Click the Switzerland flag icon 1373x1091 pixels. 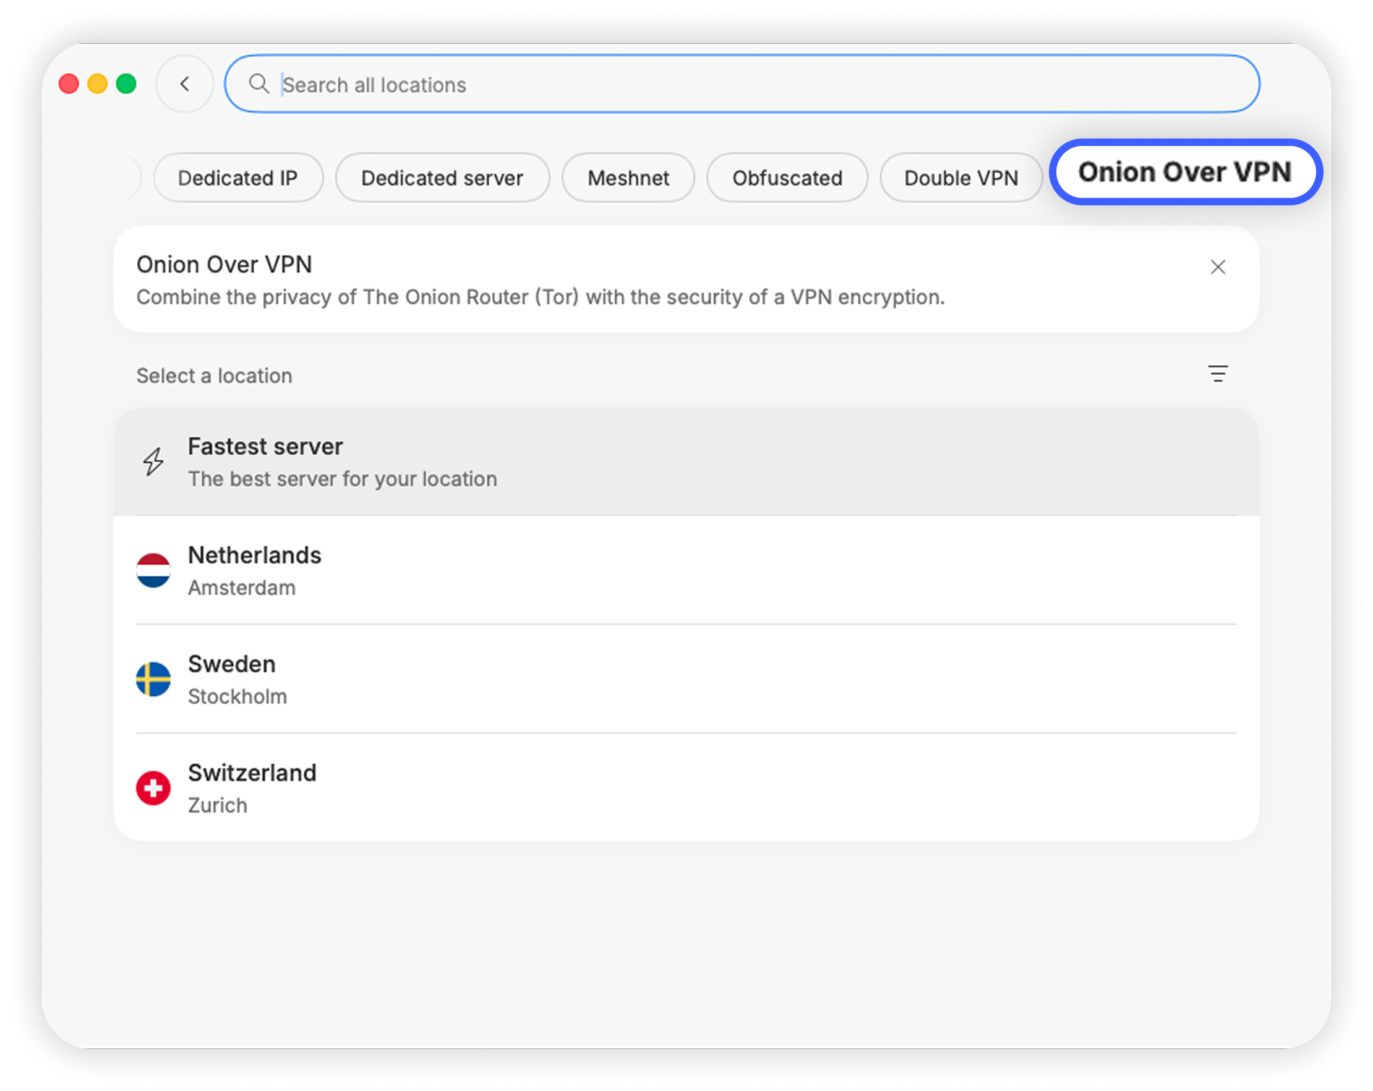click(153, 788)
